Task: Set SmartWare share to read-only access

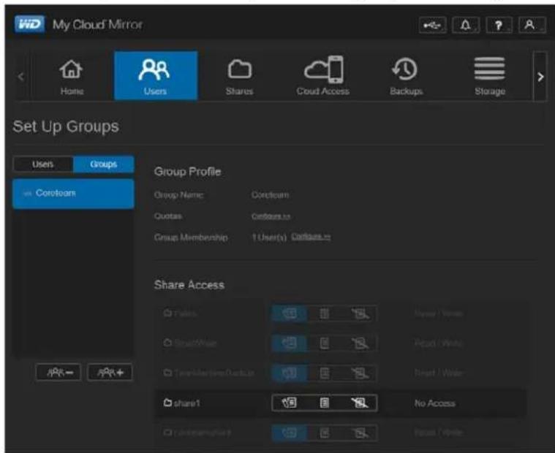Action: 324,343
